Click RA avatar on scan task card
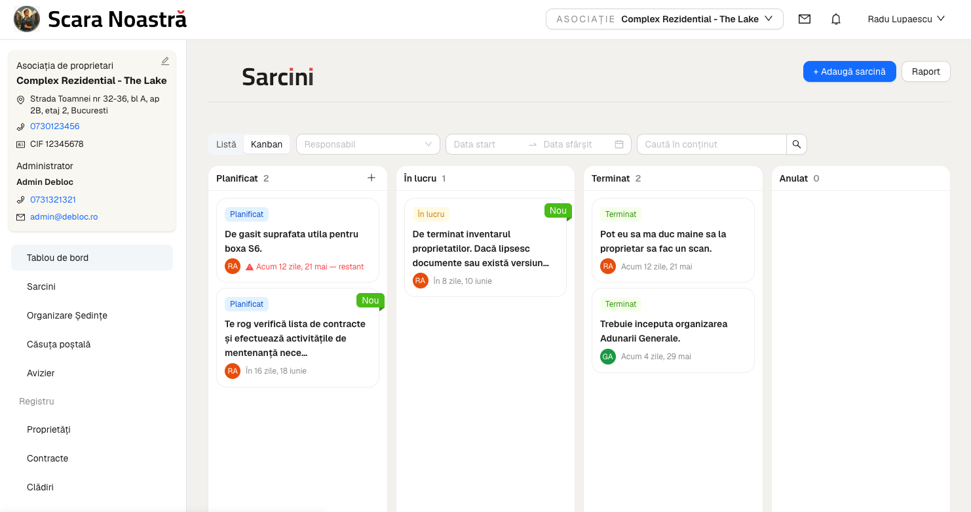The height and width of the screenshot is (512, 971). pyautogui.click(x=608, y=266)
